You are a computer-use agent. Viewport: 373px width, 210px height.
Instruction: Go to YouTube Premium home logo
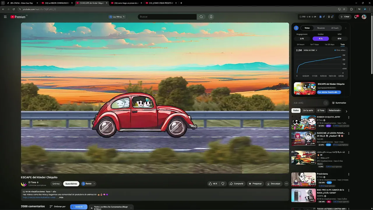click(x=18, y=17)
